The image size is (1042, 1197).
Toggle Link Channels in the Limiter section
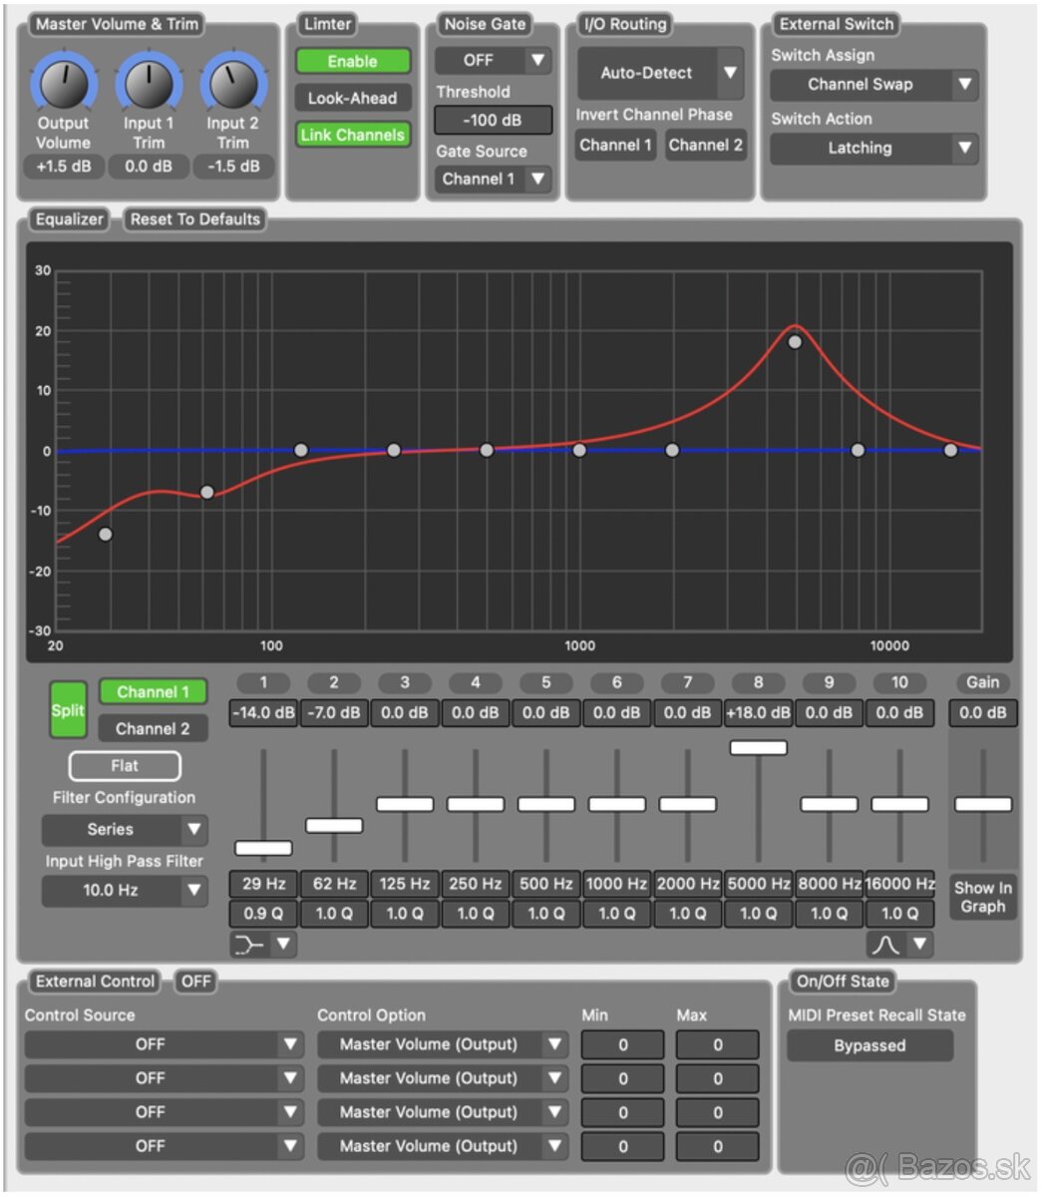tap(353, 135)
